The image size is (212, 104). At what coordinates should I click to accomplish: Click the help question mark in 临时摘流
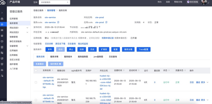pos(60,64)
